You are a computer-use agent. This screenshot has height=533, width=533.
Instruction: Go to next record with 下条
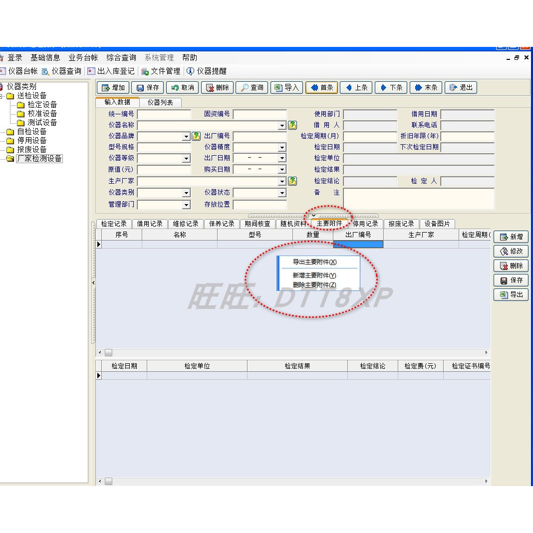(x=391, y=88)
